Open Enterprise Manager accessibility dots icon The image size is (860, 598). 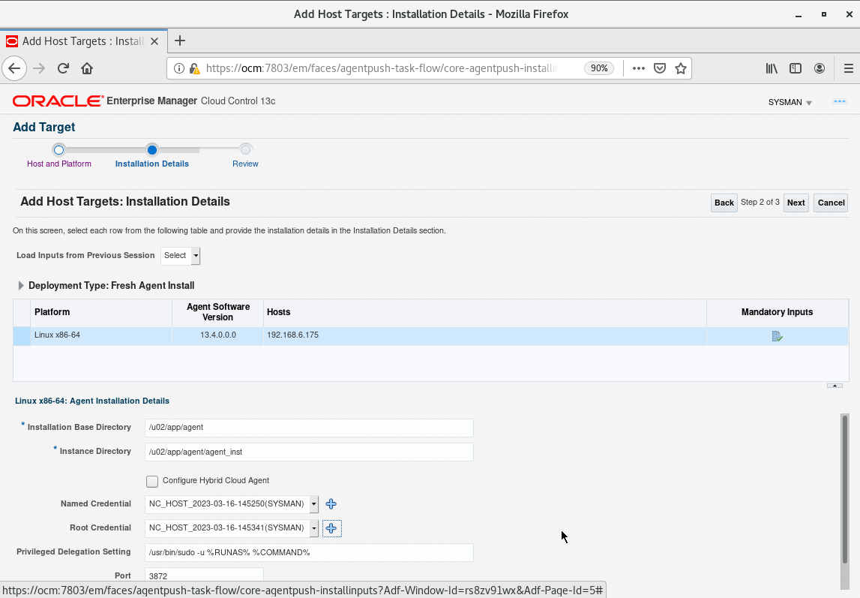(840, 101)
